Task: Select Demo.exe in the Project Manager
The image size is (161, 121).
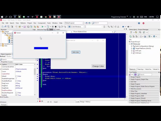Action: [x=137, y=44]
